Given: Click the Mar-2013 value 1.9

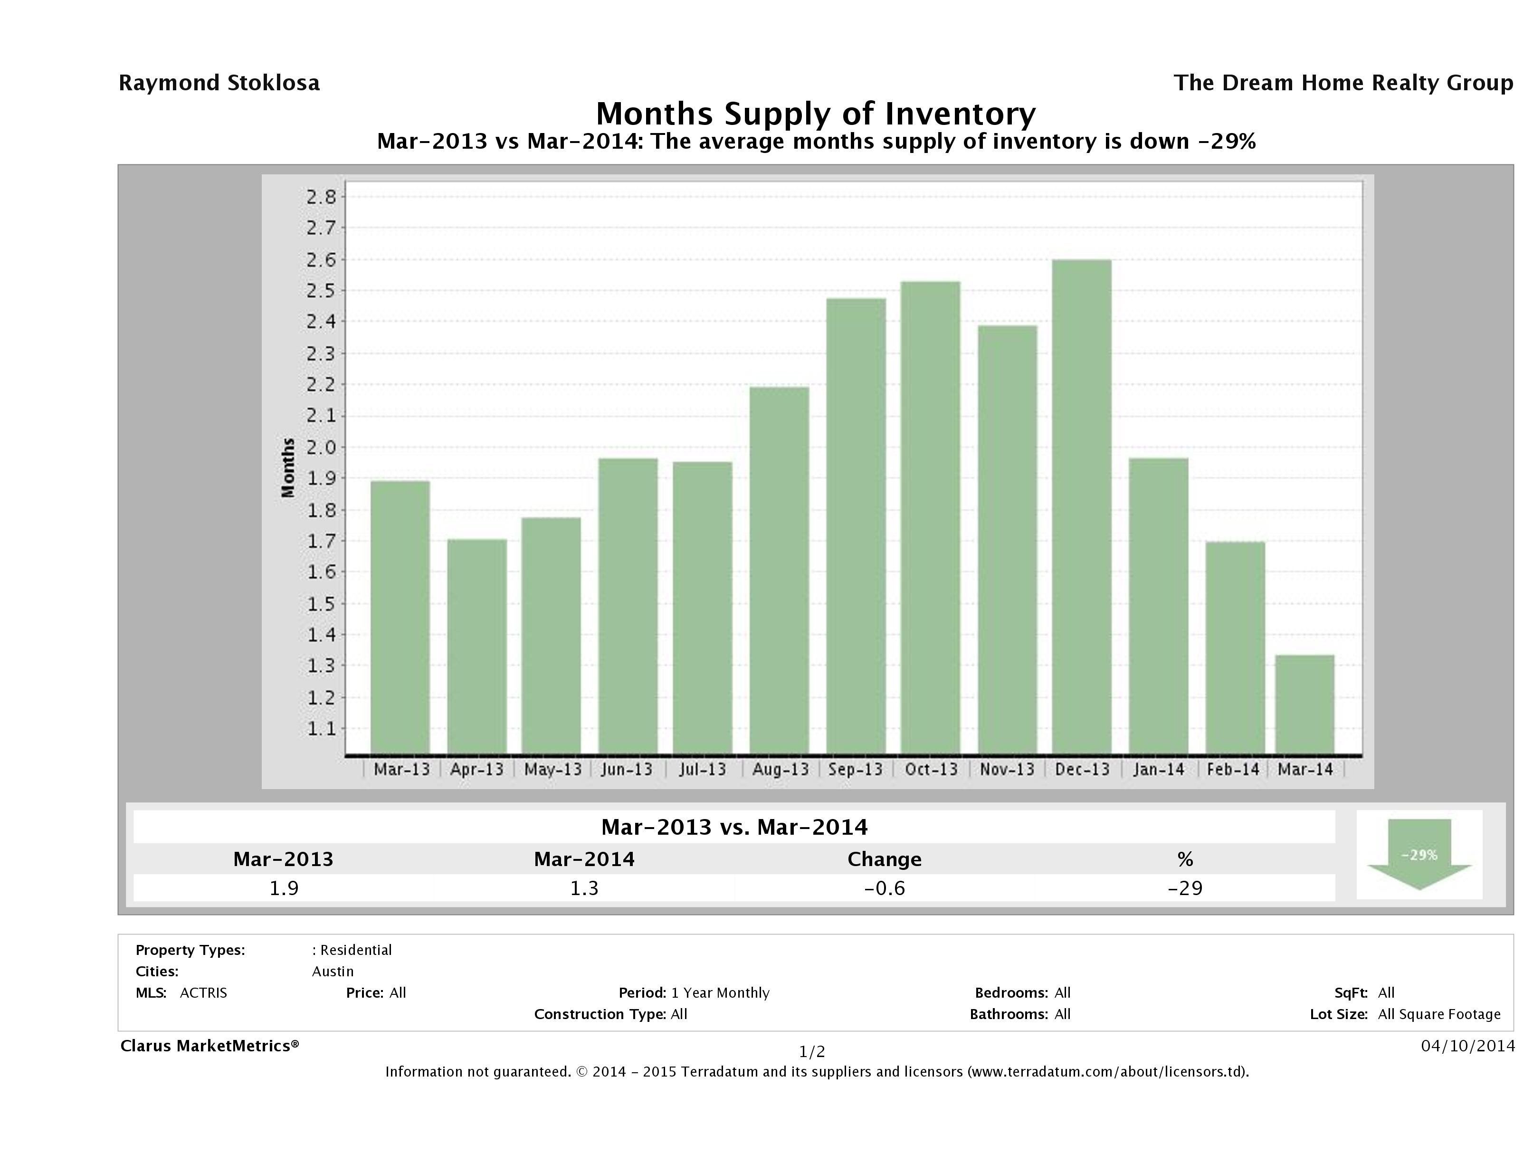Looking at the screenshot, I should pyautogui.click(x=284, y=888).
